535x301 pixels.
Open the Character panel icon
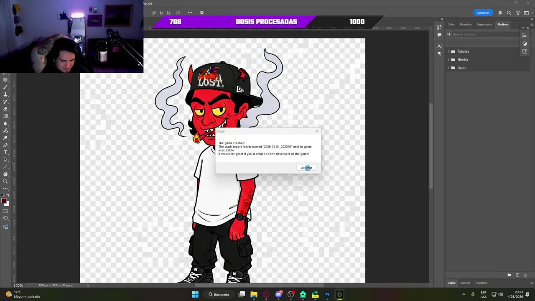pos(439,46)
